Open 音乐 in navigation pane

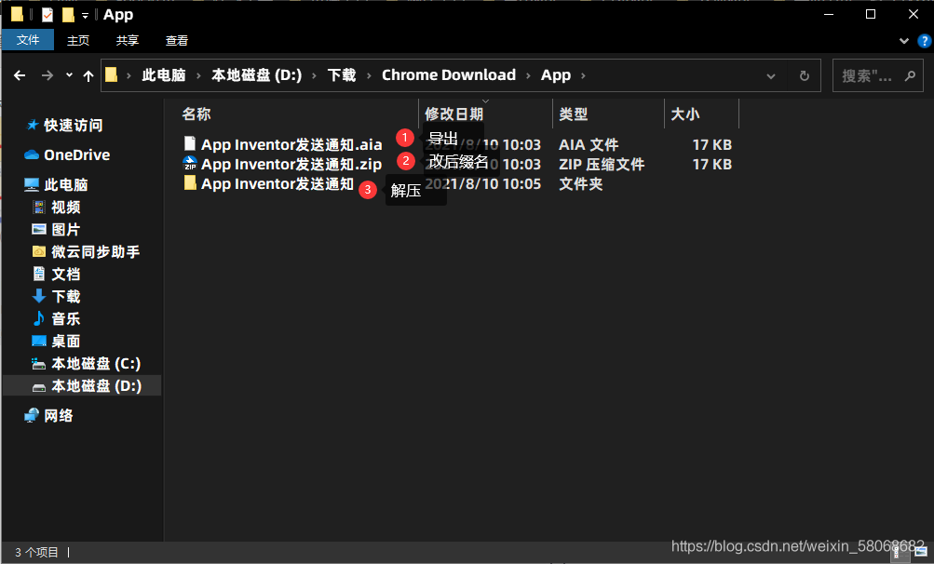[x=66, y=318]
